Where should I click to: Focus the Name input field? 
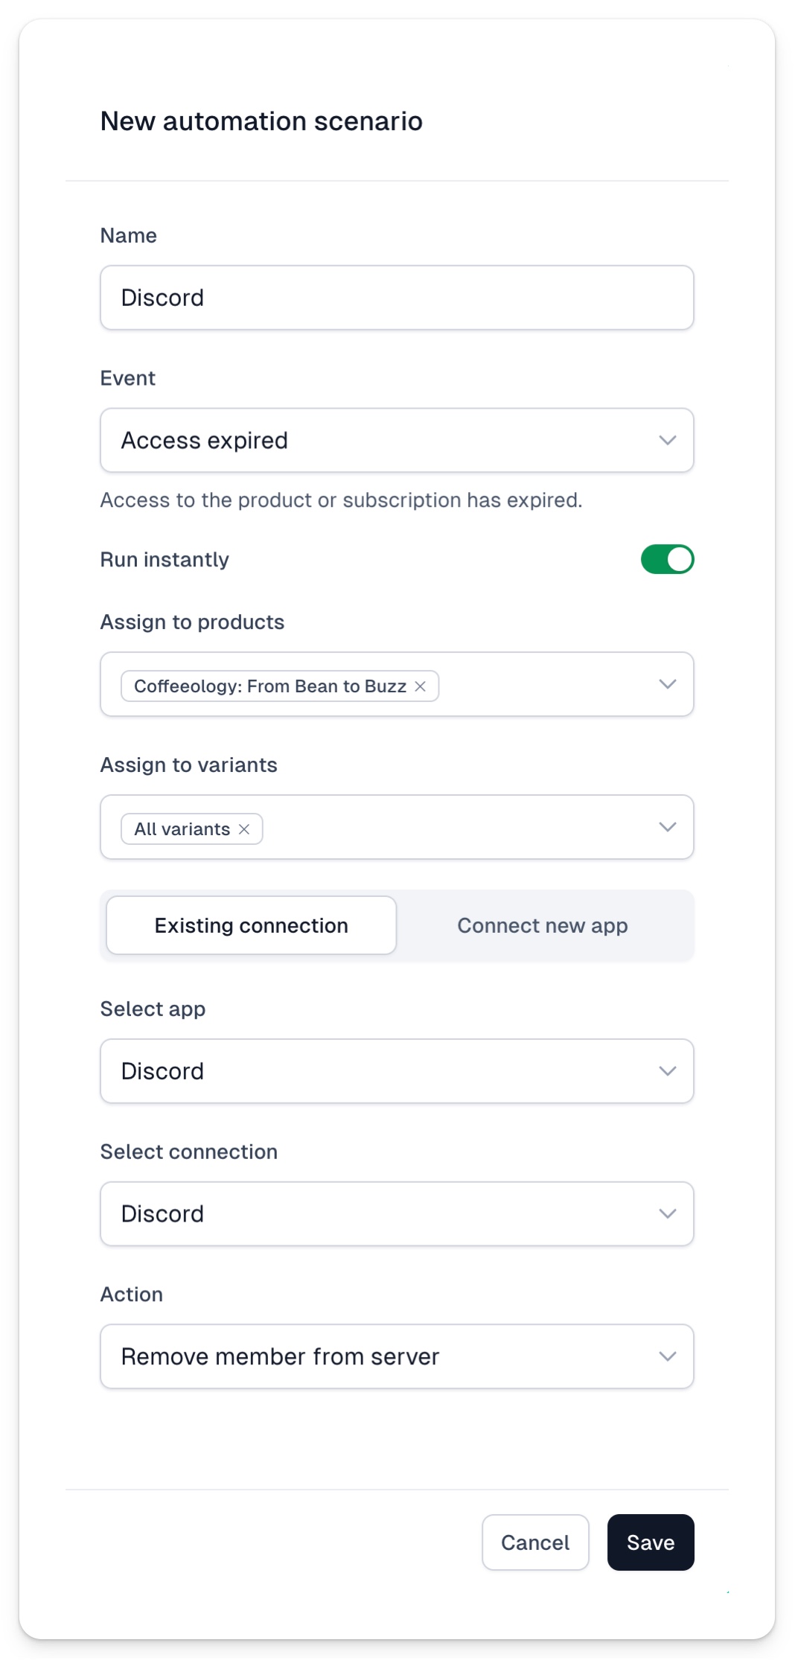click(397, 298)
